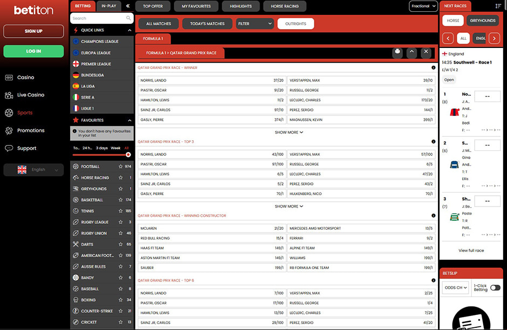Show Today's Matches

(x=207, y=24)
